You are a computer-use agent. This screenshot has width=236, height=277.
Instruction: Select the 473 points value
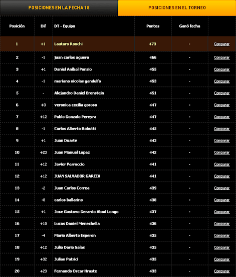(153, 44)
